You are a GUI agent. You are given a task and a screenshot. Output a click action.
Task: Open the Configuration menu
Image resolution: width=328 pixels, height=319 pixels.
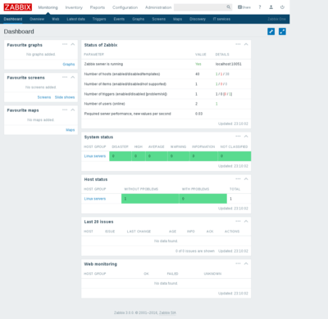(x=125, y=7)
